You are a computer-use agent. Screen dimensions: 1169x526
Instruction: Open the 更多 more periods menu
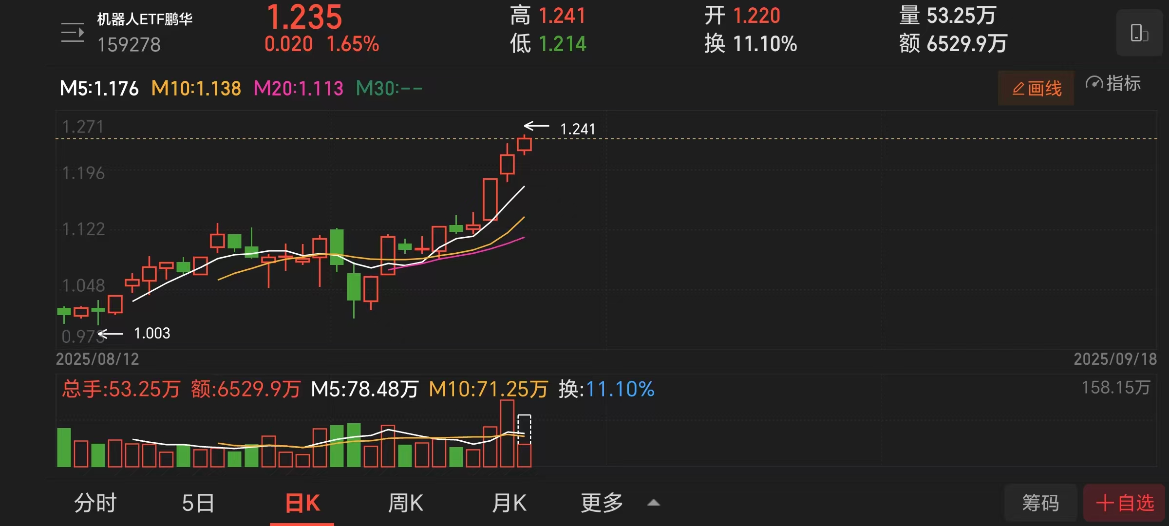coord(602,503)
